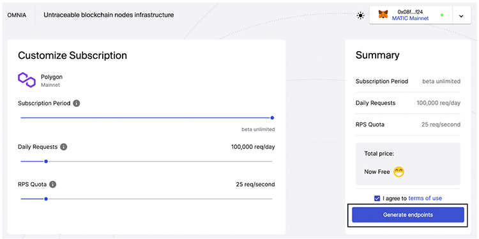Click the RPS Quota slider handle
Image resolution: width=479 pixels, height=239 pixels.
[x=46, y=199]
